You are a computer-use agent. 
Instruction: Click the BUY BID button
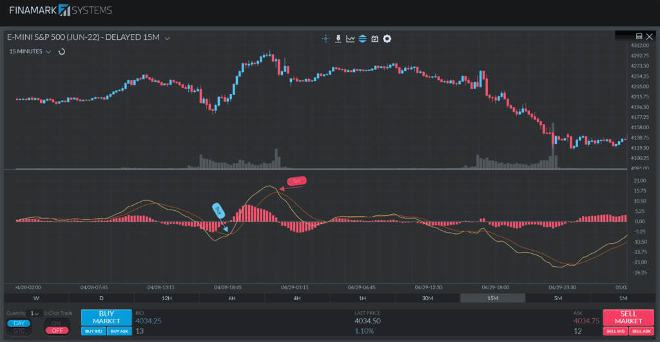pyautogui.click(x=93, y=331)
